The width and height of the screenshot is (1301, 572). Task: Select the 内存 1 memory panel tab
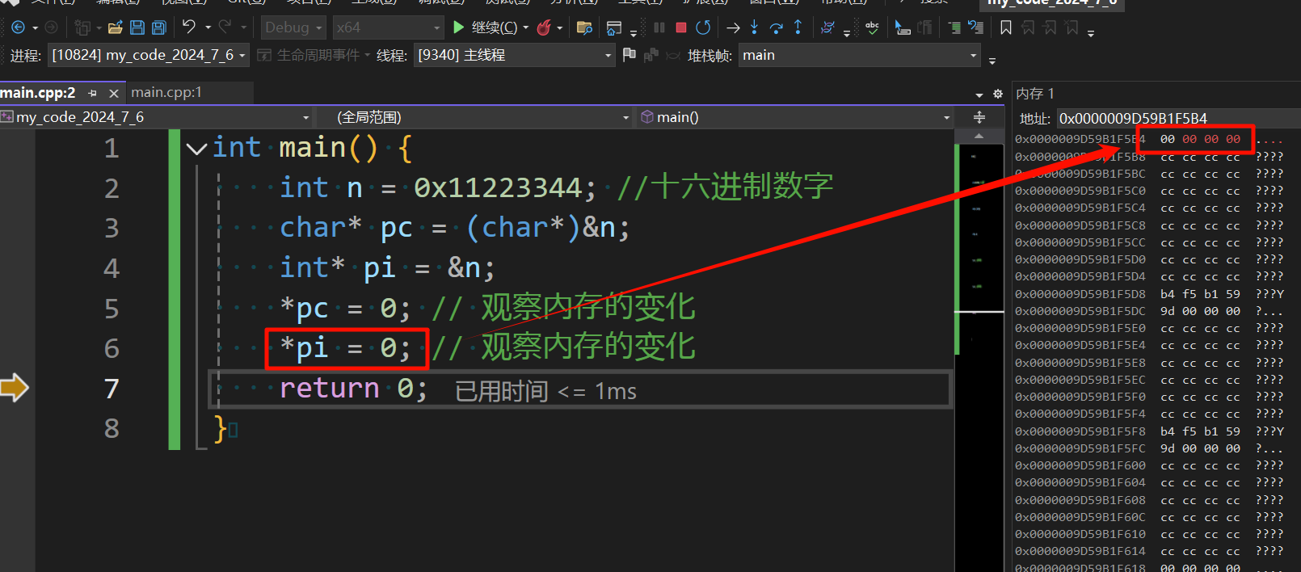(1035, 94)
